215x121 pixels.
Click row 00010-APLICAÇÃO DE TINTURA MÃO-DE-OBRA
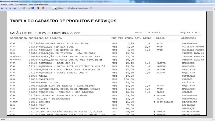(107, 53)
